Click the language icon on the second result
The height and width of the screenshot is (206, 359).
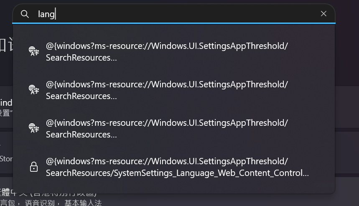(34, 89)
